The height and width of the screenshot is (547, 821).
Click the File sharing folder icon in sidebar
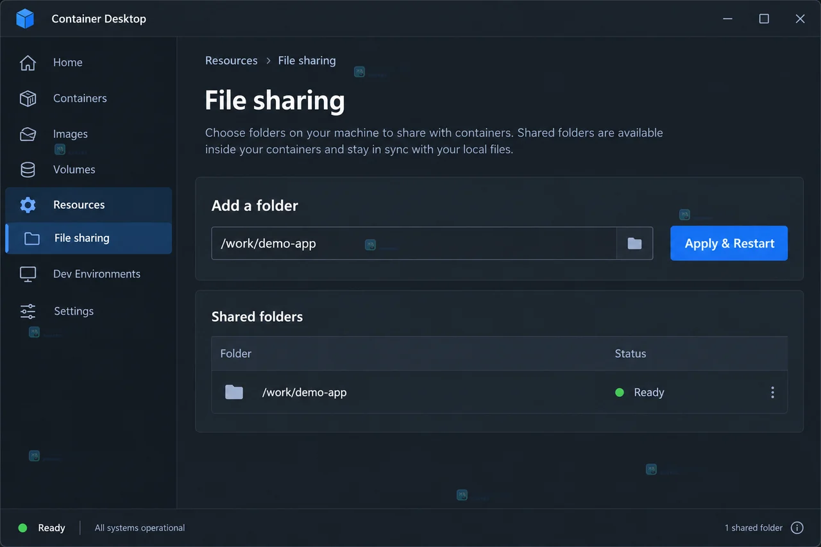31,239
